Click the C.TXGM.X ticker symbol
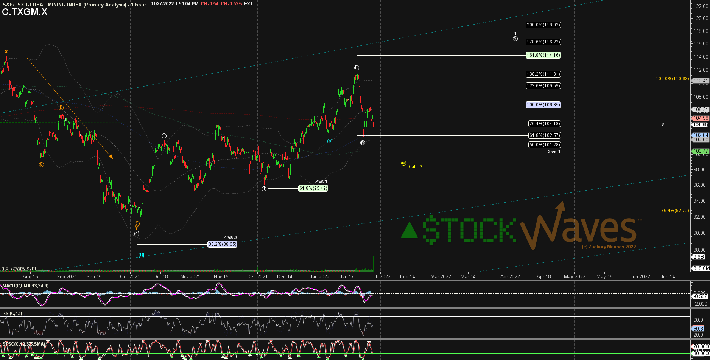This screenshot has height=360, width=710. click(x=25, y=12)
